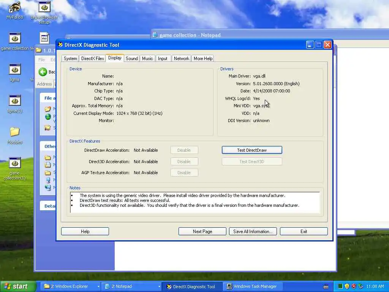Click the green Back arrow in Explorer window
Screen dimensions: 389x292
43,72
